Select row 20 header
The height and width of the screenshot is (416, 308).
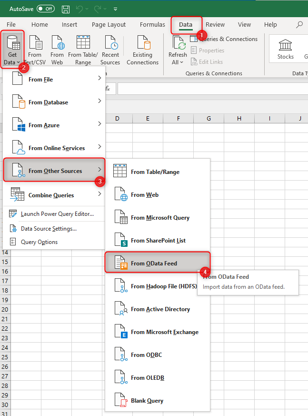[x=5, y=309]
